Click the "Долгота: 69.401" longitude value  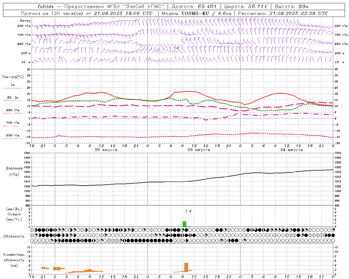point(194,7)
